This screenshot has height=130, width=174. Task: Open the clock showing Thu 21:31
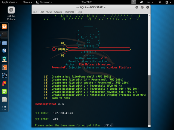point(87,2)
